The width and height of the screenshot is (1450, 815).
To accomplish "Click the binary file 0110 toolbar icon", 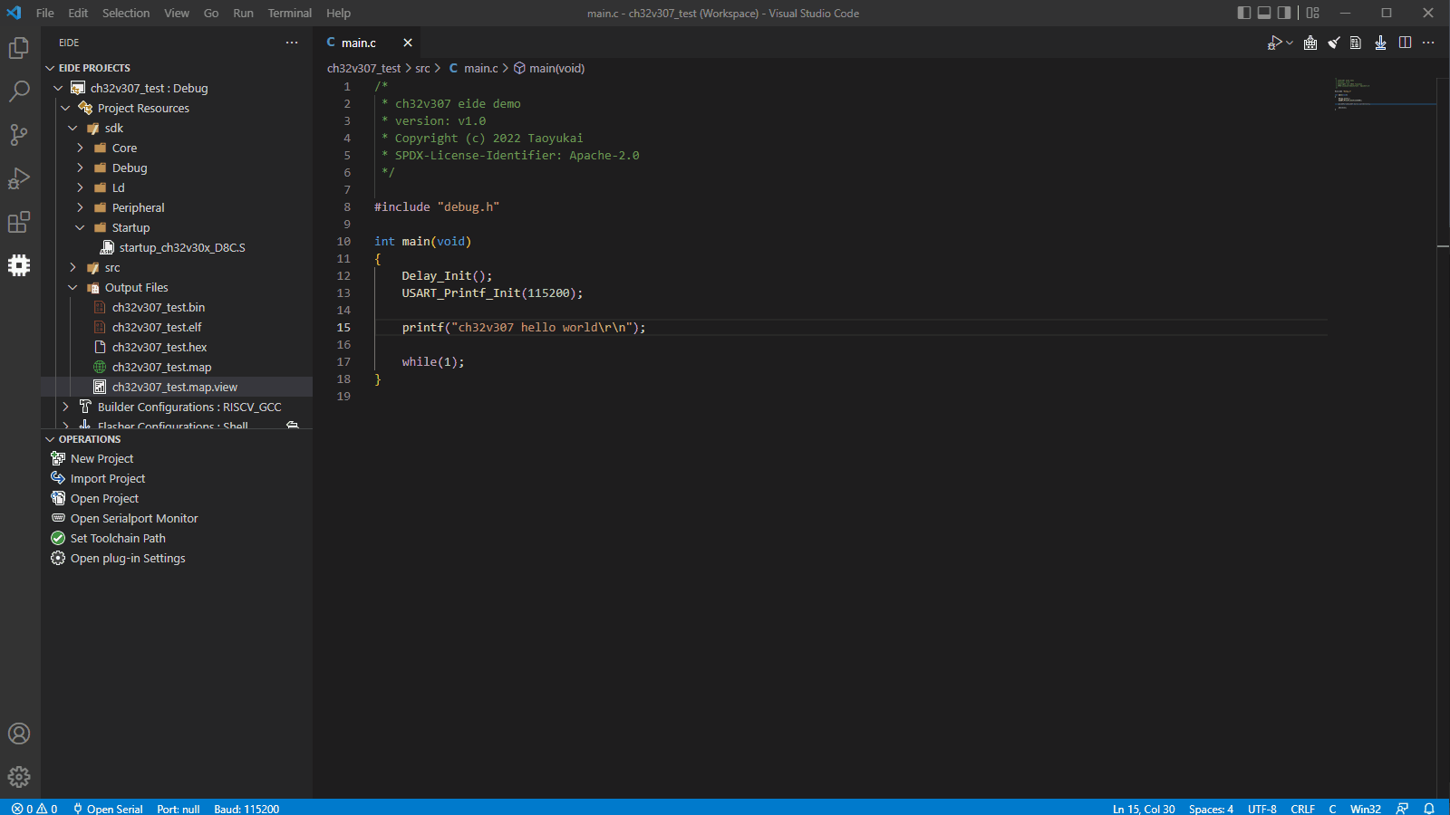I will (1357, 43).
